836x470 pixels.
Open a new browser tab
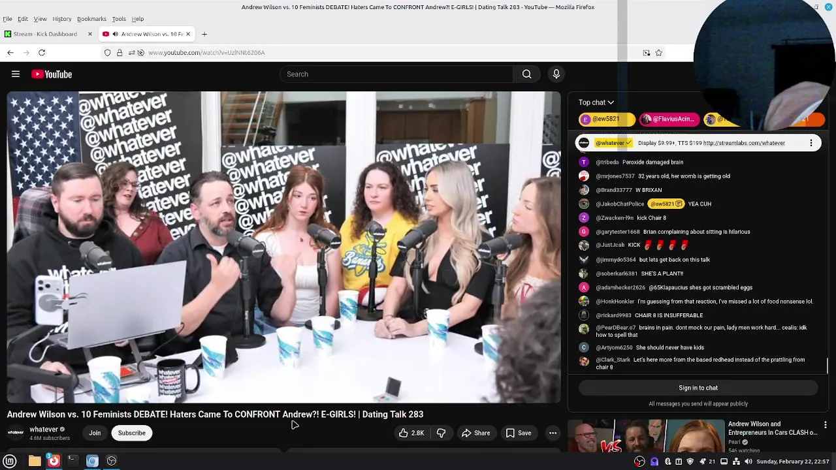tap(204, 34)
